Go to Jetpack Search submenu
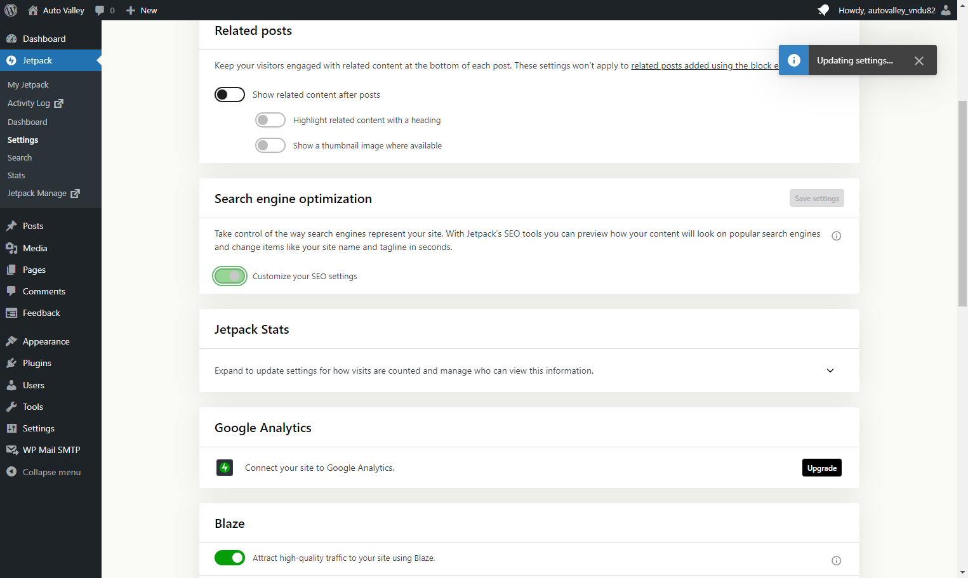The height and width of the screenshot is (578, 968). [20, 157]
